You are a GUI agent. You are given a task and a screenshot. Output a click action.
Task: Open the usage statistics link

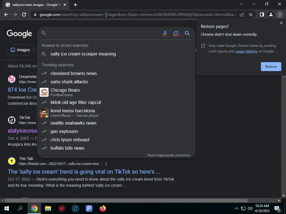pos(246,51)
